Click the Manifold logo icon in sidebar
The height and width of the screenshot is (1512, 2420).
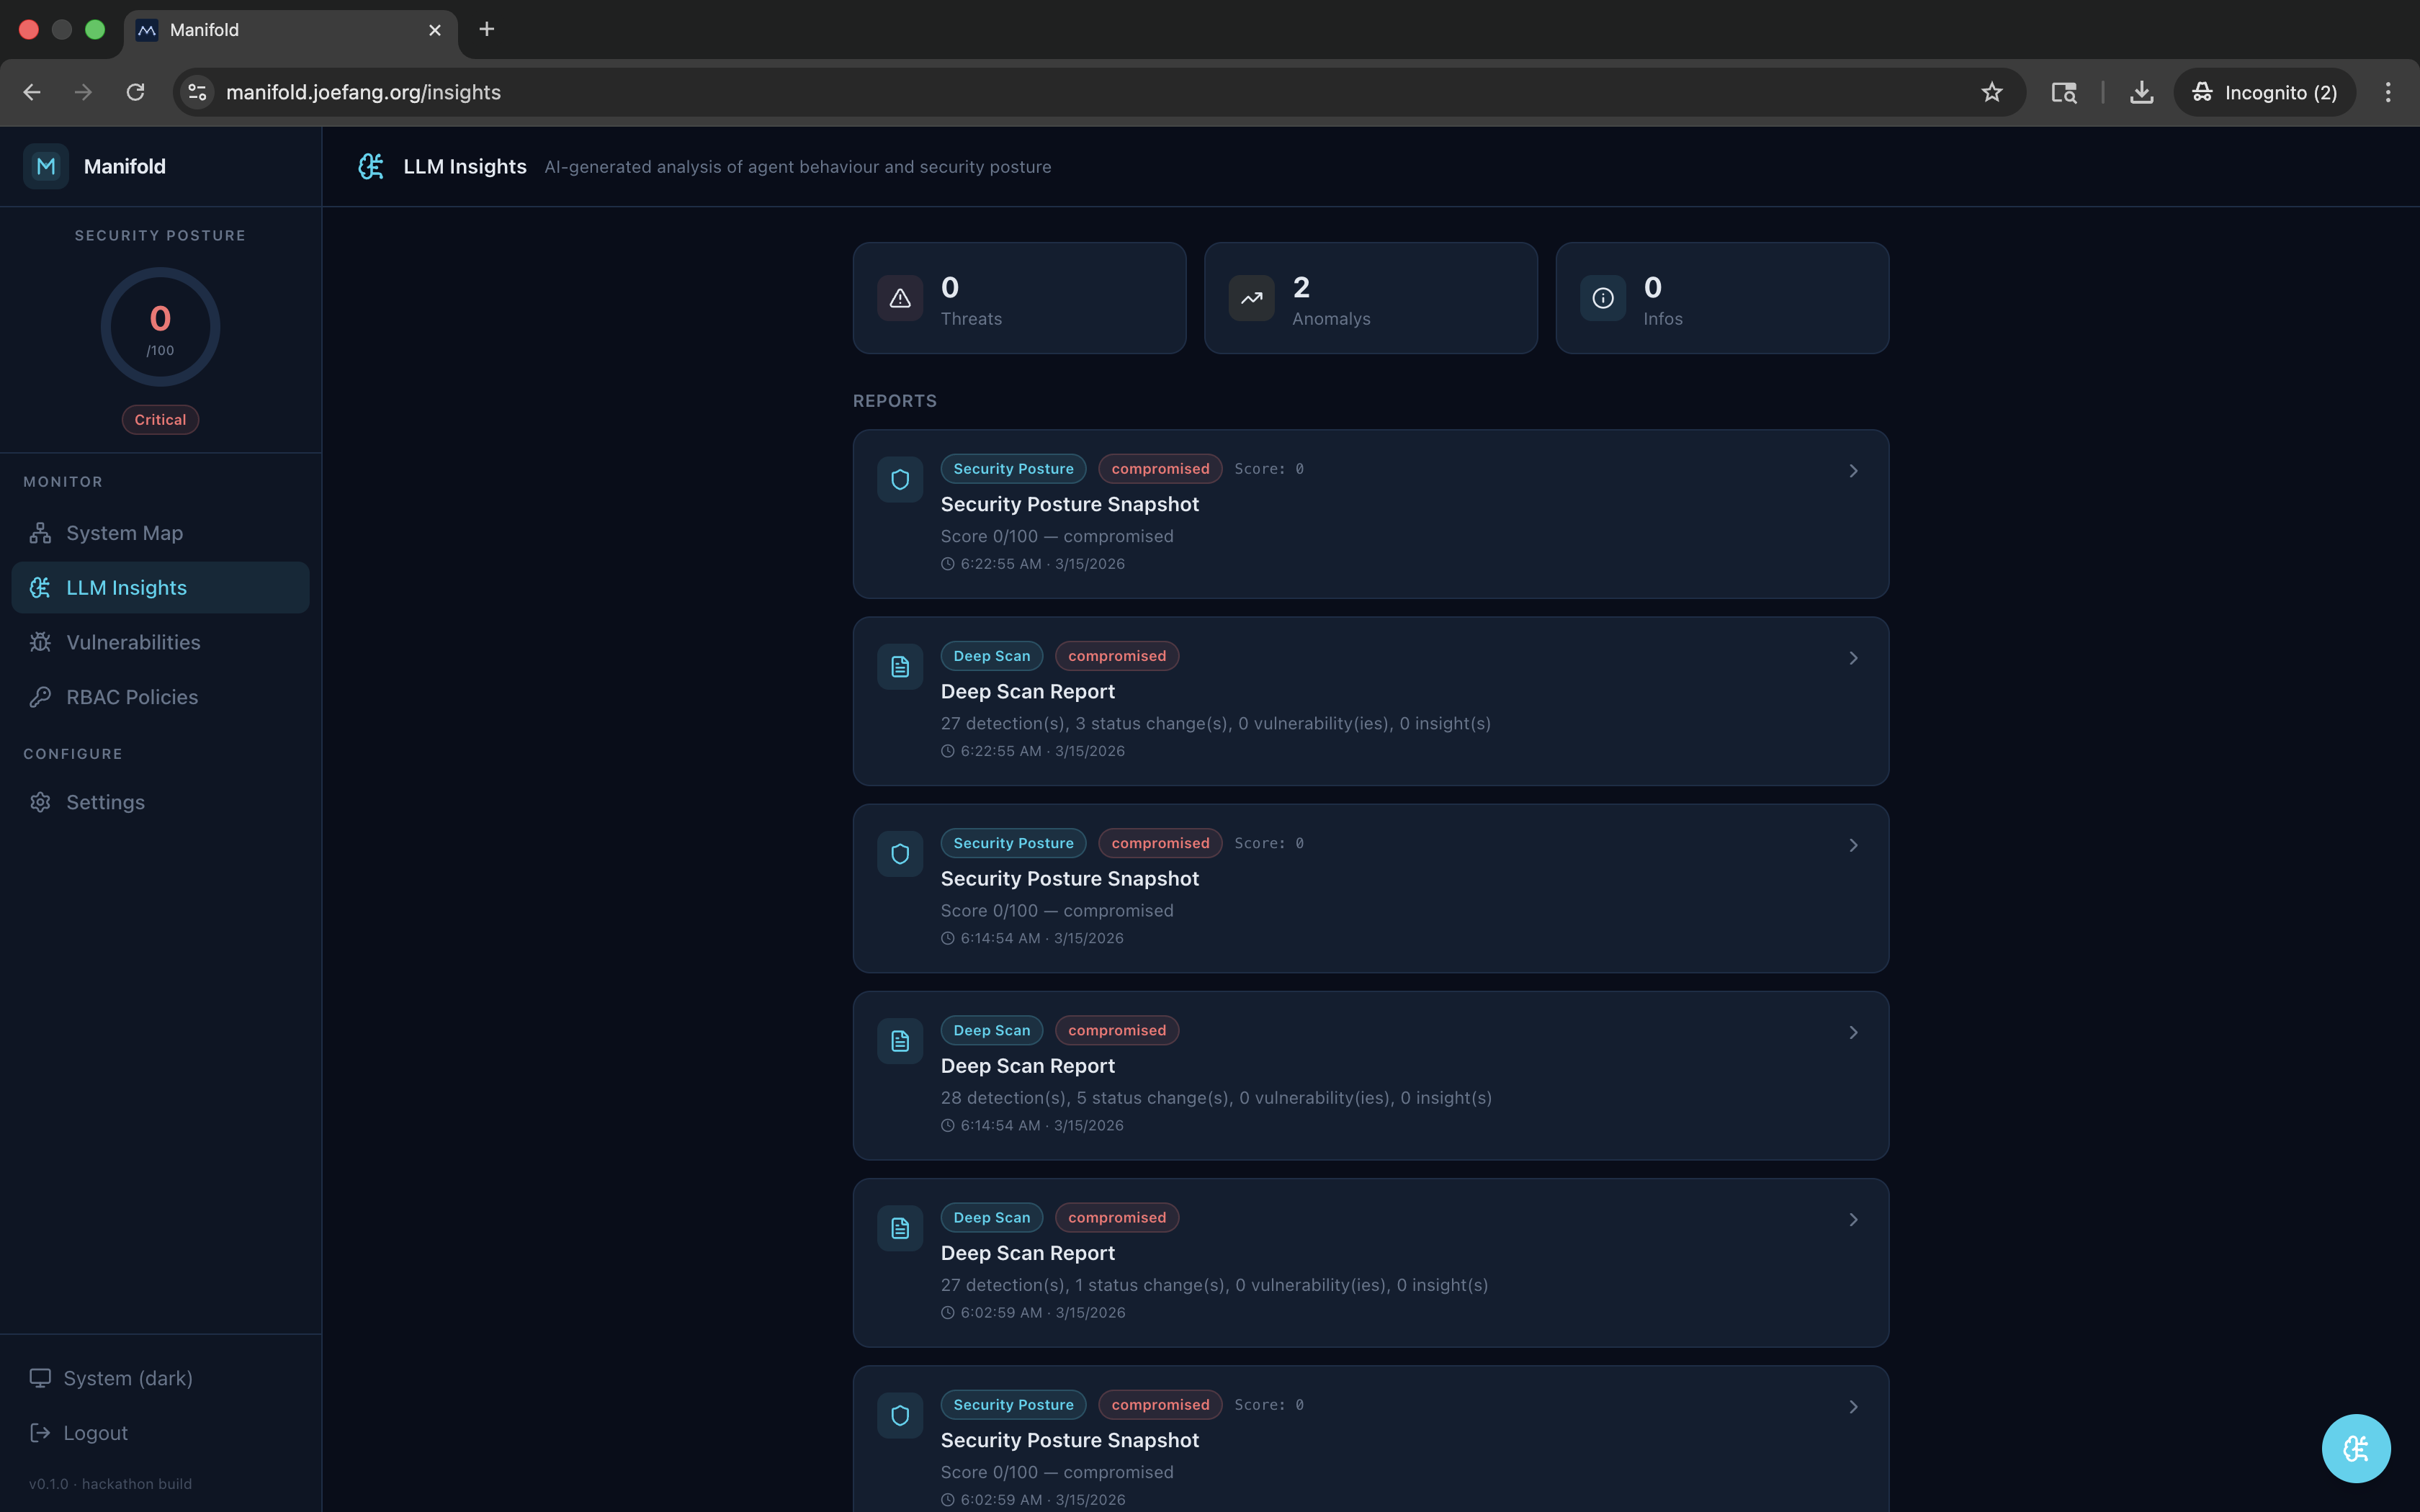click(x=46, y=166)
